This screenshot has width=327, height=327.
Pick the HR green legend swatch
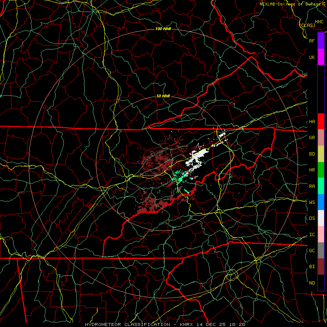pyautogui.click(x=321, y=170)
